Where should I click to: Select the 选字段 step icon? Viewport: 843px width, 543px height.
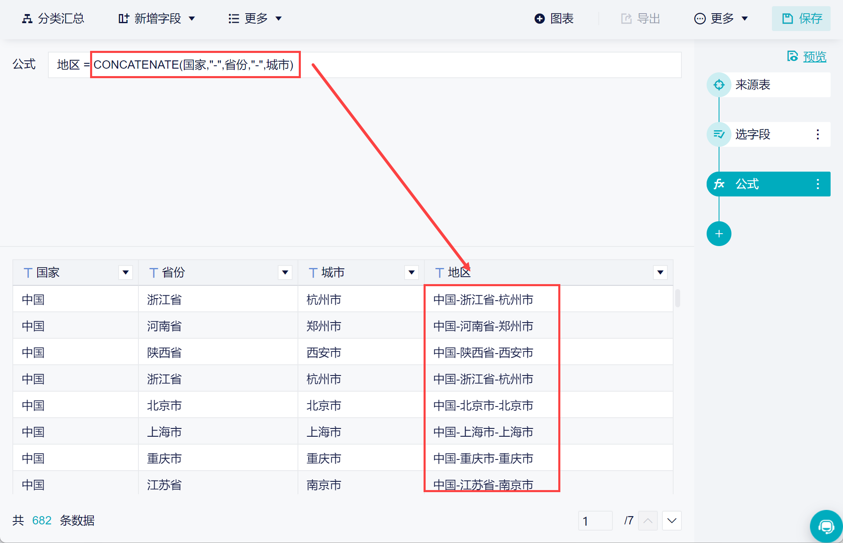click(719, 134)
